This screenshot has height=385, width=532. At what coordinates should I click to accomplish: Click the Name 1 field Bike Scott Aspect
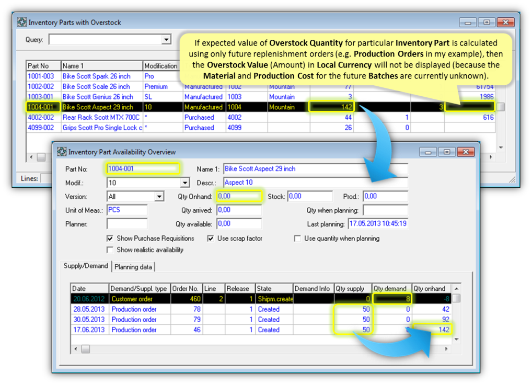pos(316,169)
